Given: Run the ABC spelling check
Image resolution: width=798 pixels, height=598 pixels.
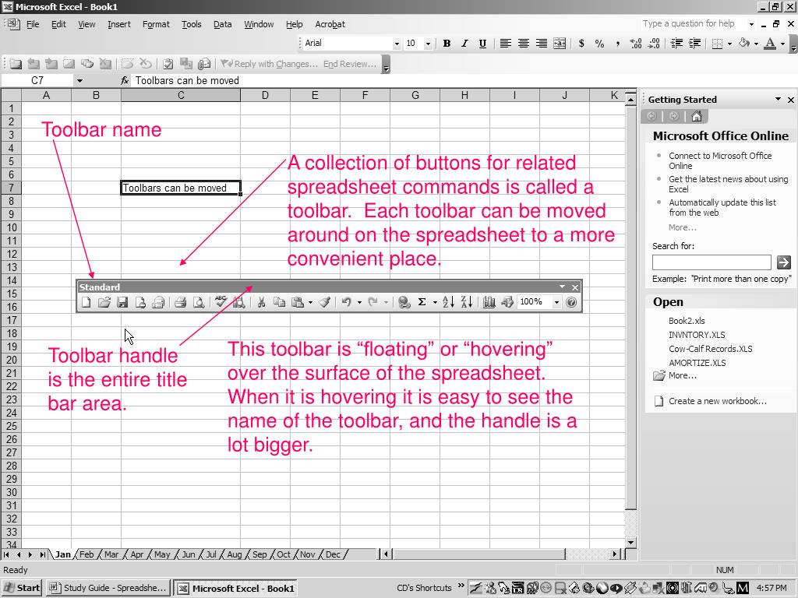Looking at the screenshot, I should pos(221,302).
